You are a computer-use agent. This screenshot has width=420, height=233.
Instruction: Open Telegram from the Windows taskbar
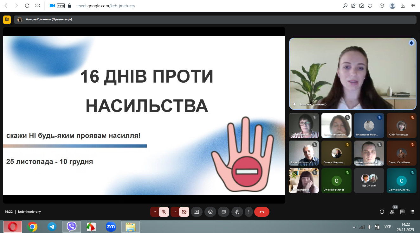(52, 227)
